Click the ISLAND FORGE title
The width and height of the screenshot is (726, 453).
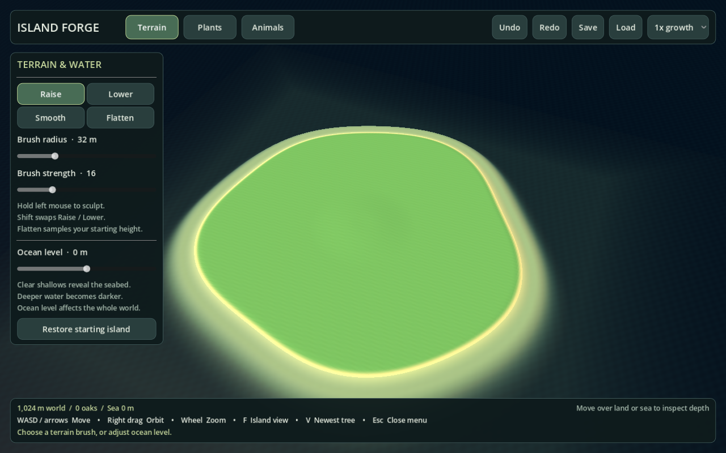pos(58,27)
